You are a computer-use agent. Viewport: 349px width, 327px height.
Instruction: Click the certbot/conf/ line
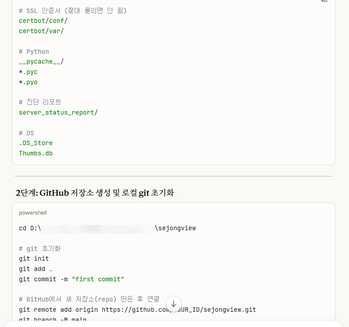pos(43,21)
